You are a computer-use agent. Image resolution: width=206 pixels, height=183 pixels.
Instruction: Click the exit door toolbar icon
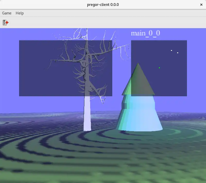pos(6,22)
